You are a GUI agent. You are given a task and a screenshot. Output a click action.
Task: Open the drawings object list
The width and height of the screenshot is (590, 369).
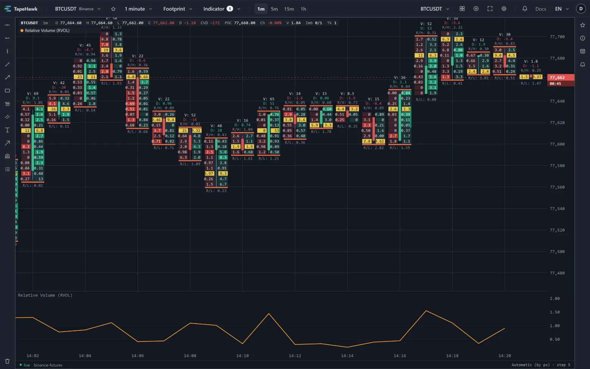pyautogui.click(x=7, y=169)
